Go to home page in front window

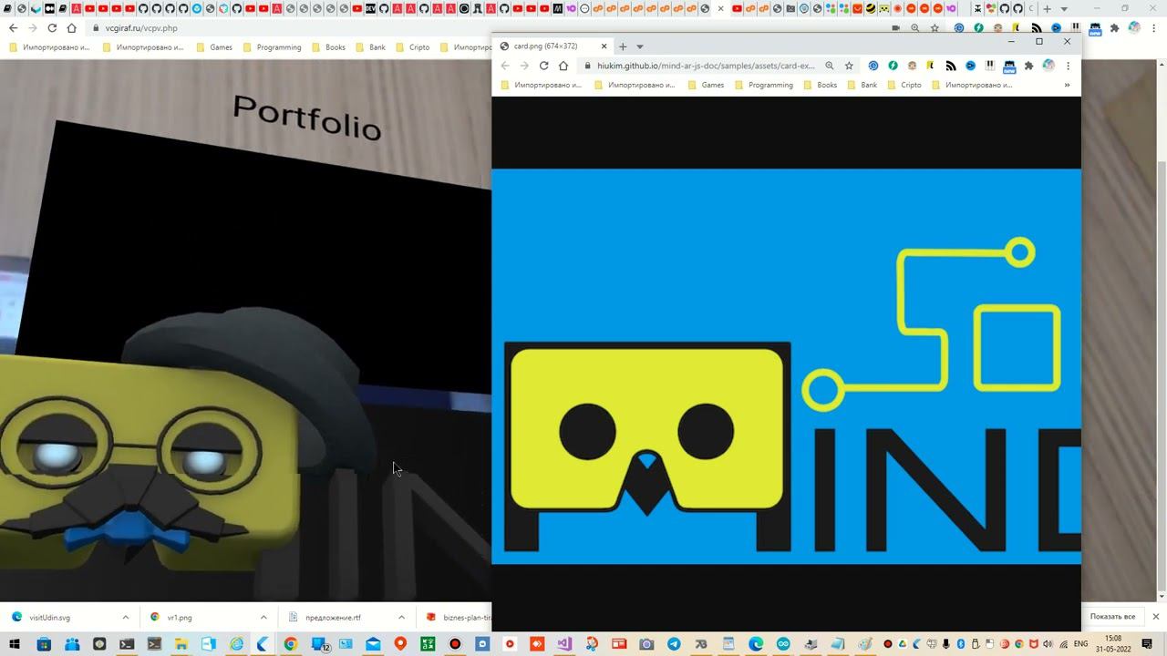pos(563,66)
